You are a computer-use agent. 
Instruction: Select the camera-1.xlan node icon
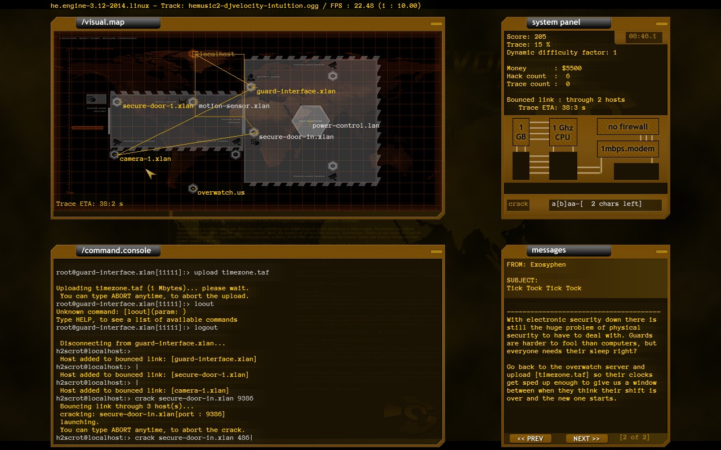tap(115, 154)
